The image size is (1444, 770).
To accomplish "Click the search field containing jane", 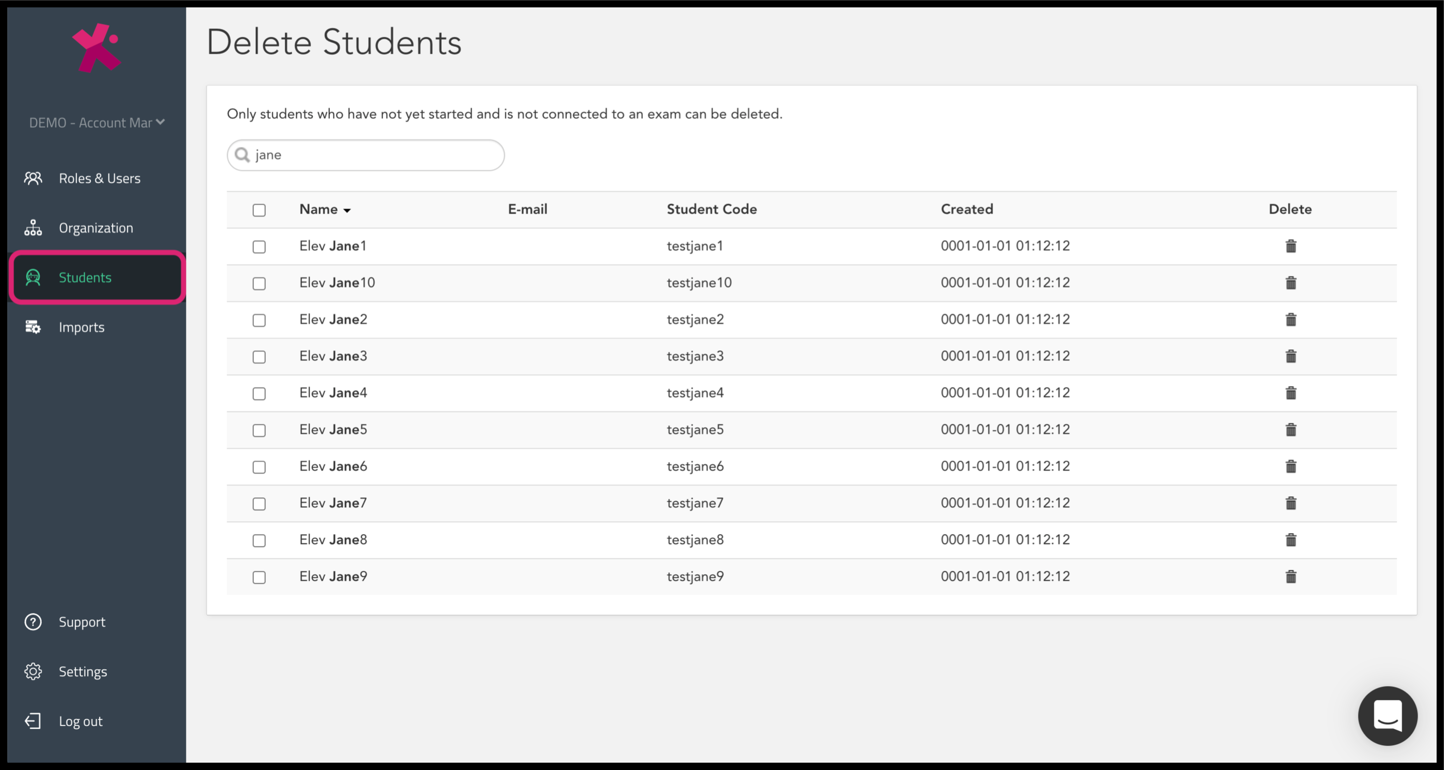I will [x=366, y=155].
